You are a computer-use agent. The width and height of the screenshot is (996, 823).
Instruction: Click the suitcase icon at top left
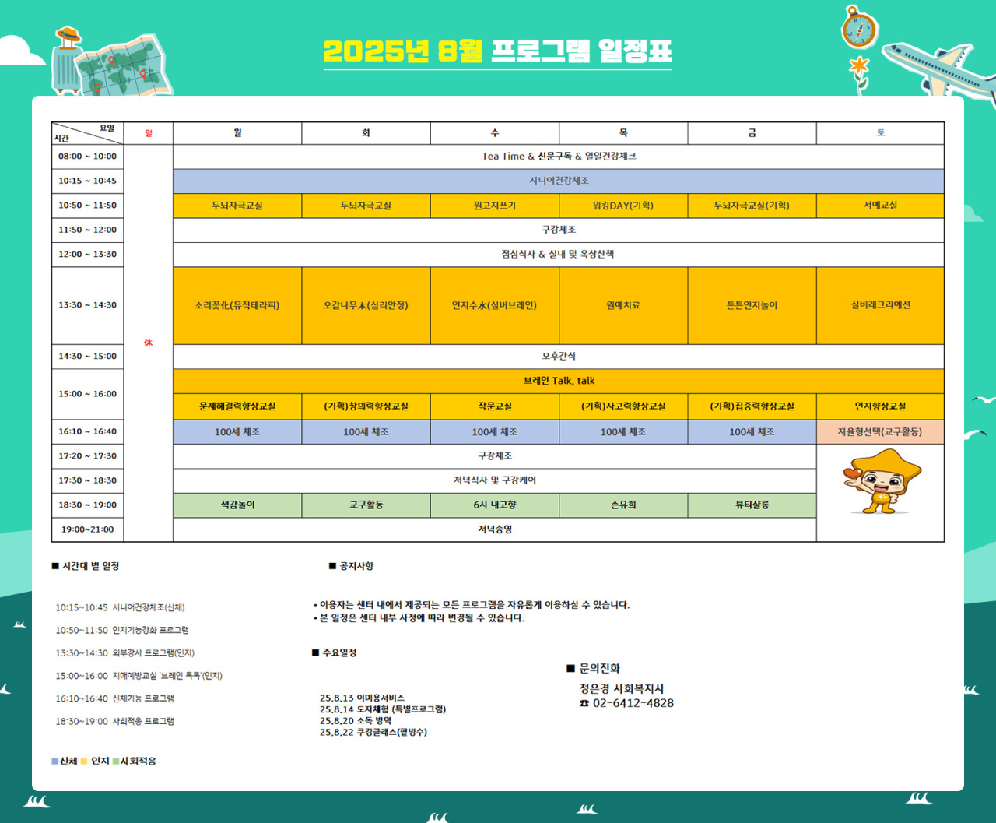[67, 62]
